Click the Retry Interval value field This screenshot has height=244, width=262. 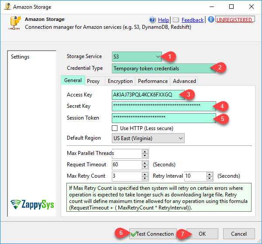point(196,176)
